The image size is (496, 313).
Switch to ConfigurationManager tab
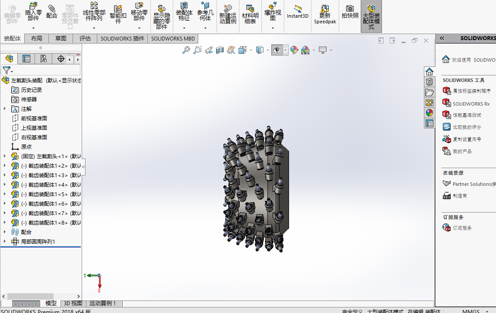tap(43, 59)
